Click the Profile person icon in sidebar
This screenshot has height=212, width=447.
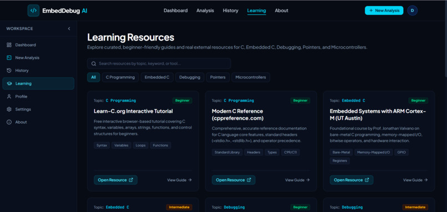9,96
